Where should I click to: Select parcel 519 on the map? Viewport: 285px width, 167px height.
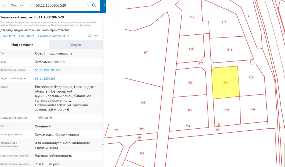(x=251, y=77)
